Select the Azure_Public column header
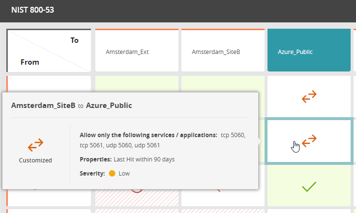The width and height of the screenshot is (356, 213). tap(309, 51)
